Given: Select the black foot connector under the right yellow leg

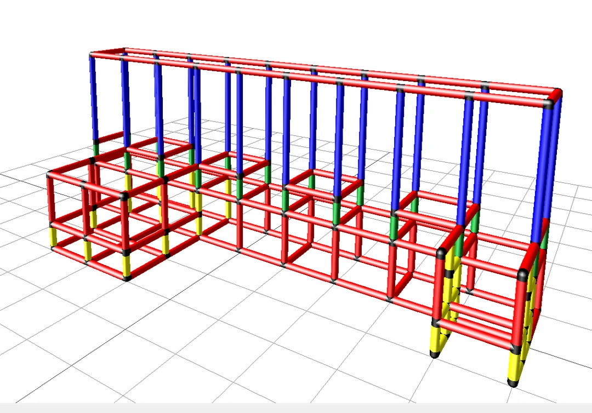Looking at the screenshot, I should (x=513, y=383).
